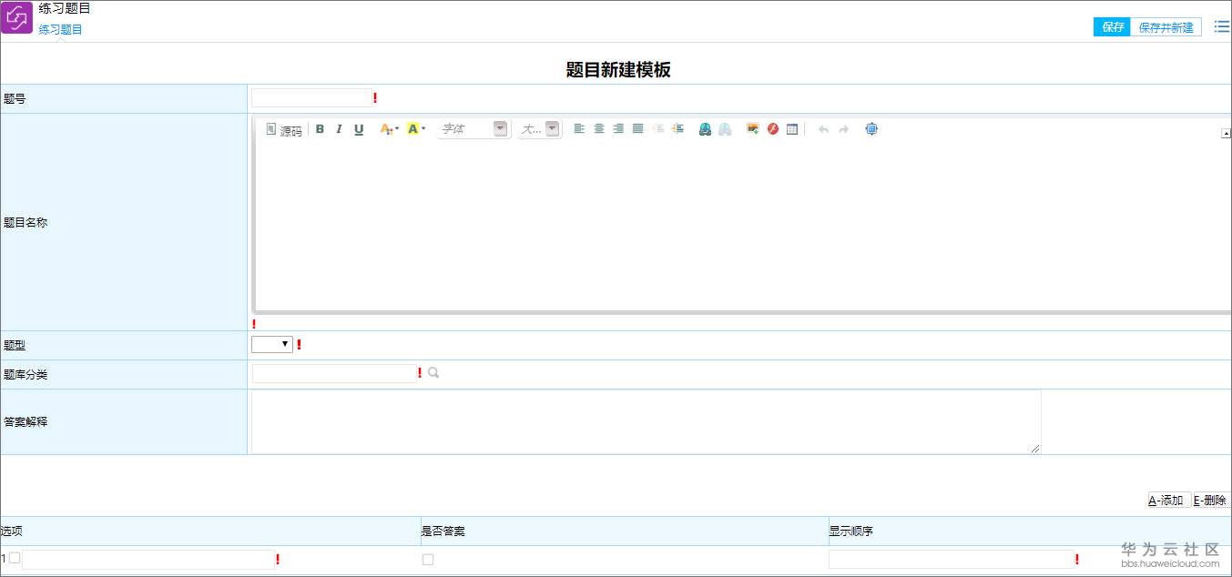The height and width of the screenshot is (577, 1232).
Task: Click the 练习题目 breadcrumb link
Action: coord(60,28)
